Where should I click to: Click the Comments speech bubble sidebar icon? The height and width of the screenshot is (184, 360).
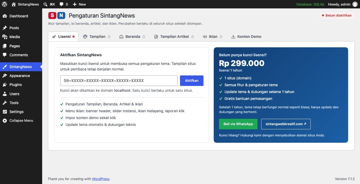coord(5,55)
